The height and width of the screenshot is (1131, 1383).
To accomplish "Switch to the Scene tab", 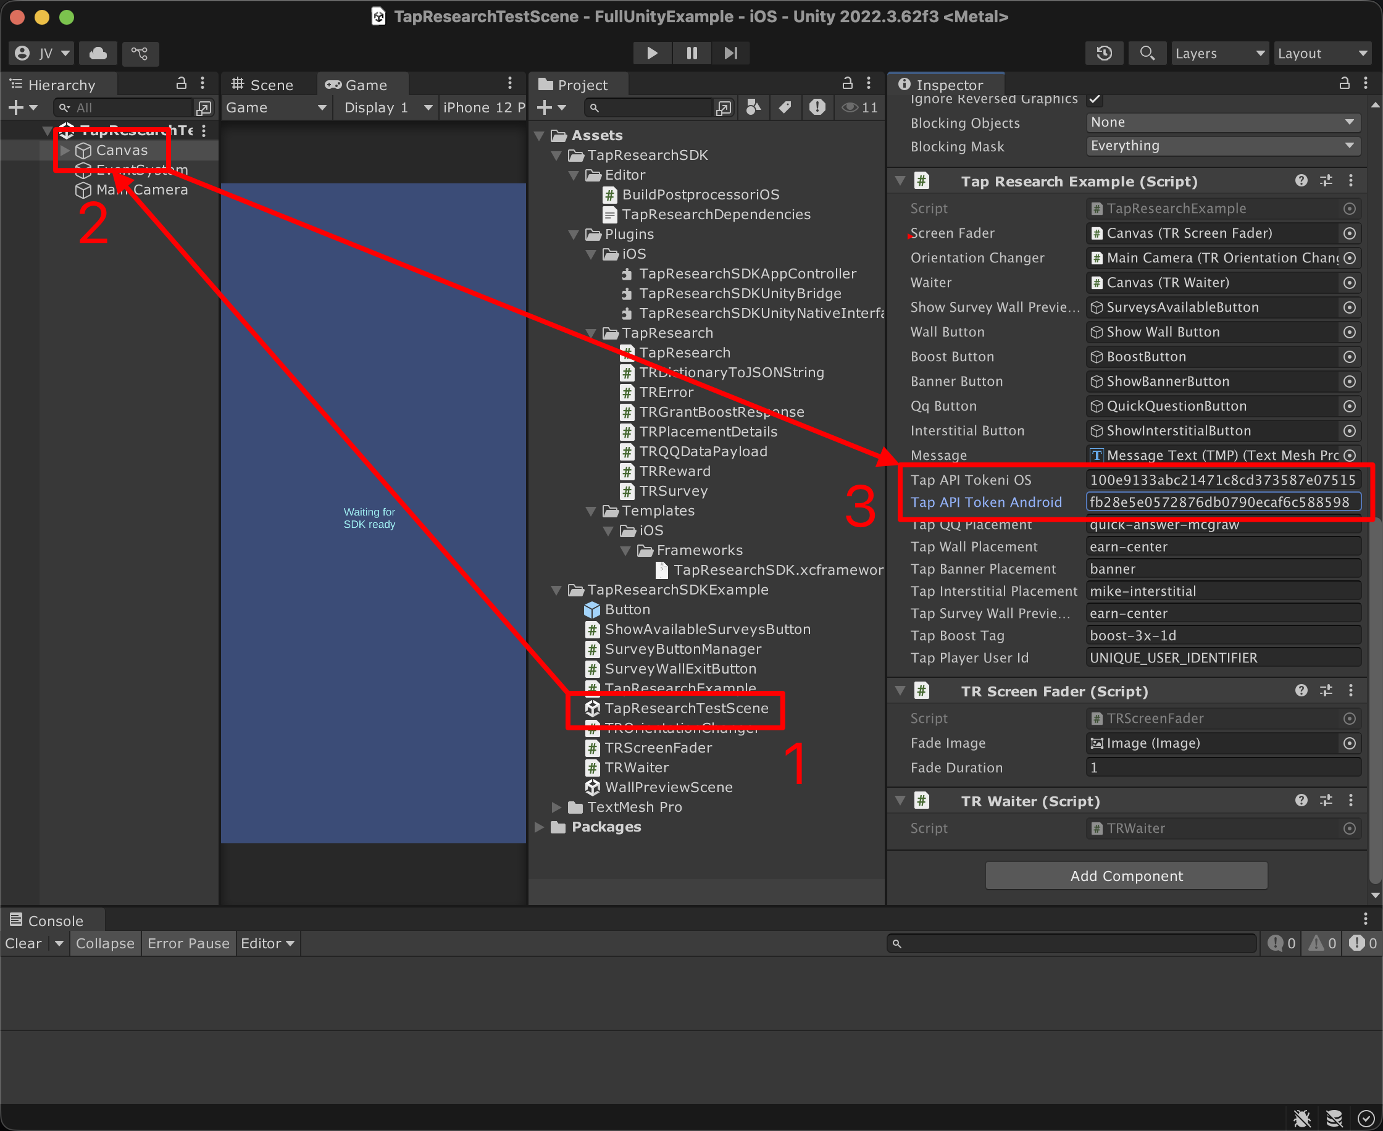I will [262, 85].
